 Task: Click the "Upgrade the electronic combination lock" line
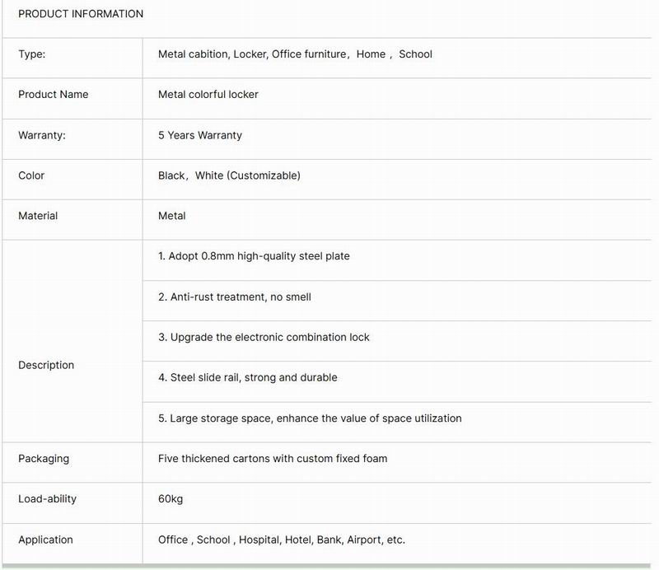[x=264, y=337]
